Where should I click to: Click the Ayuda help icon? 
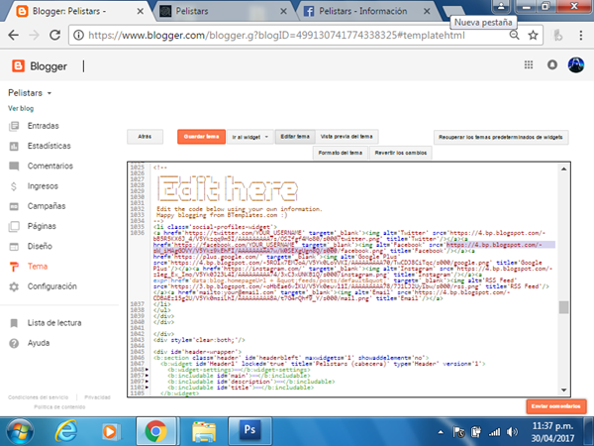[x=14, y=343]
